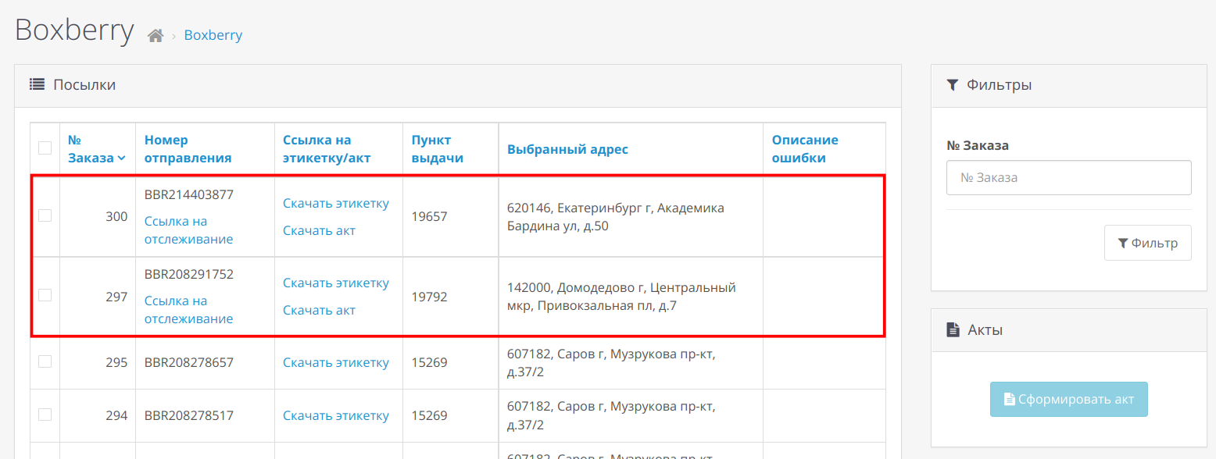Go to home via house breadcrumb icon
This screenshot has width=1216, height=459.
pyautogui.click(x=156, y=36)
